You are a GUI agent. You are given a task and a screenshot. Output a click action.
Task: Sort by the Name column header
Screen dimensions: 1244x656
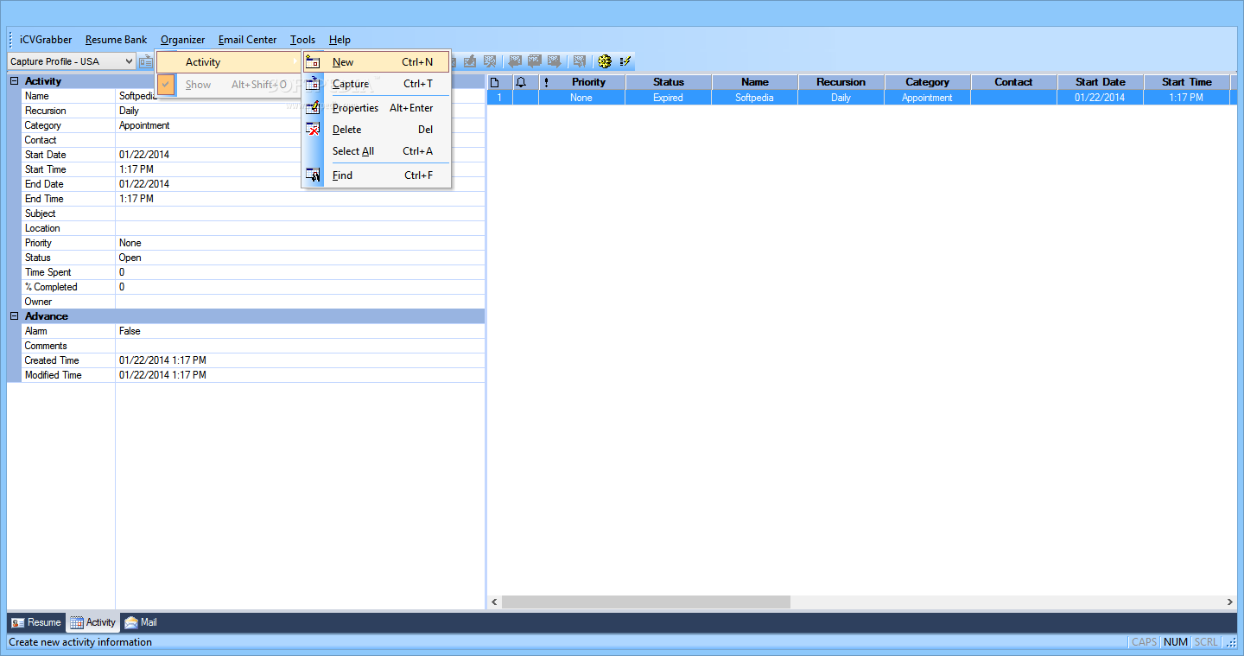point(755,82)
